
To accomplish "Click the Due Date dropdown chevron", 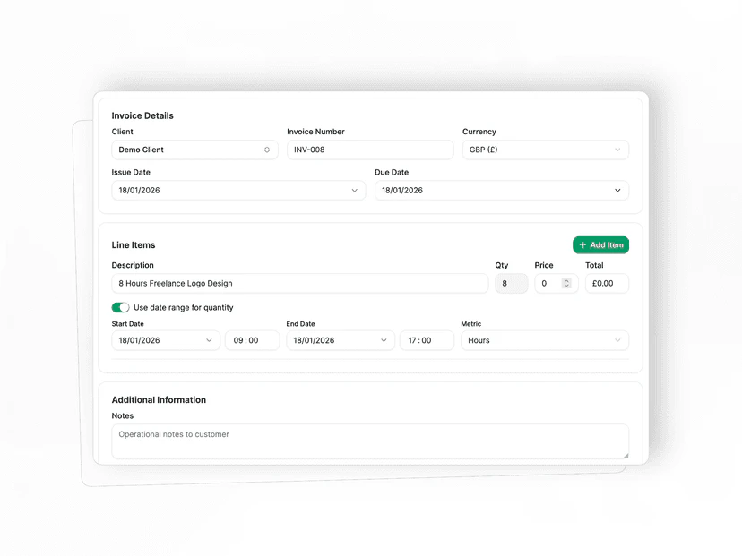I will point(617,190).
